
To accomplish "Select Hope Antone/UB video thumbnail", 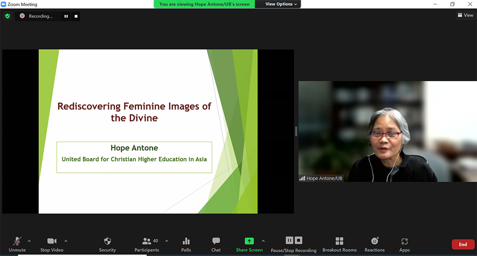I will 387,132.
